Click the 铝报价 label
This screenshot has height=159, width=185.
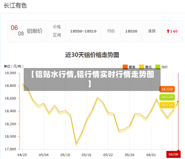tap(35, 31)
